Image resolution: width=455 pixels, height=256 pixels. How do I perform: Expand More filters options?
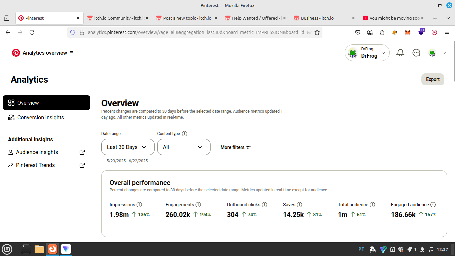coord(235,147)
